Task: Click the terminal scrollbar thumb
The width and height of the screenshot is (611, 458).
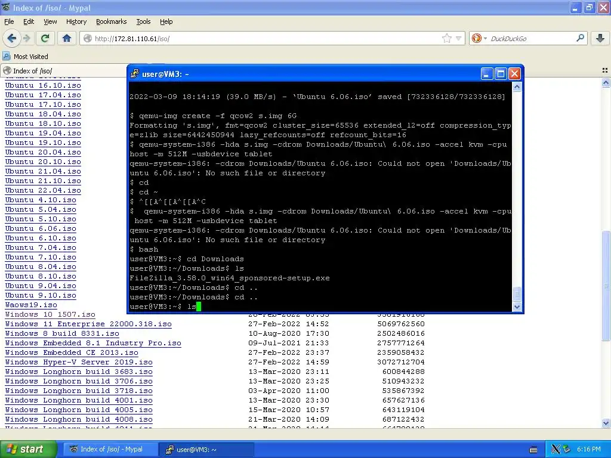Action: point(517,293)
